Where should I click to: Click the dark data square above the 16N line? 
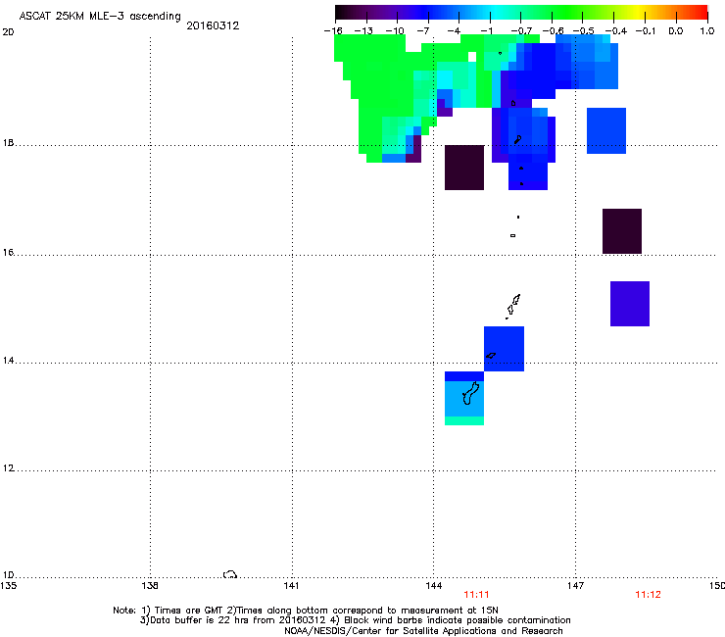pyautogui.click(x=622, y=231)
